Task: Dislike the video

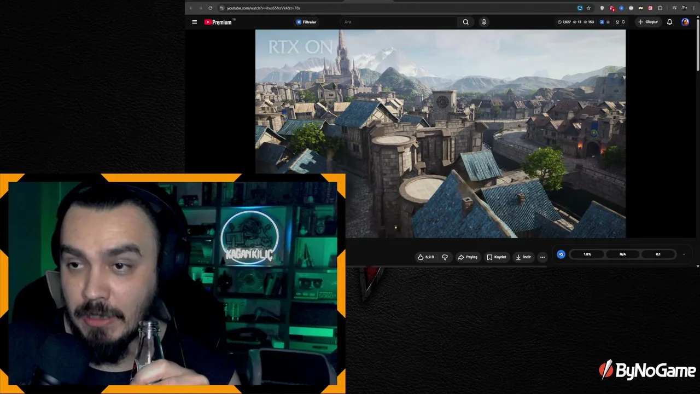Action: [x=445, y=257]
